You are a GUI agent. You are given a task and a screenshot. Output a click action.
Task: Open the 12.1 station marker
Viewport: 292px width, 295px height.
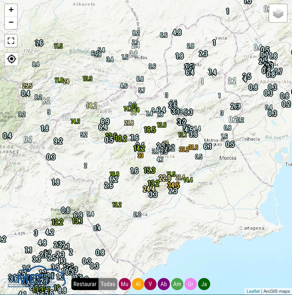click(x=182, y=135)
